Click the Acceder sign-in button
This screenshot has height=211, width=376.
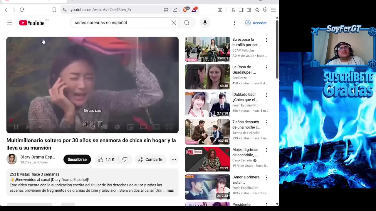point(256,23)
